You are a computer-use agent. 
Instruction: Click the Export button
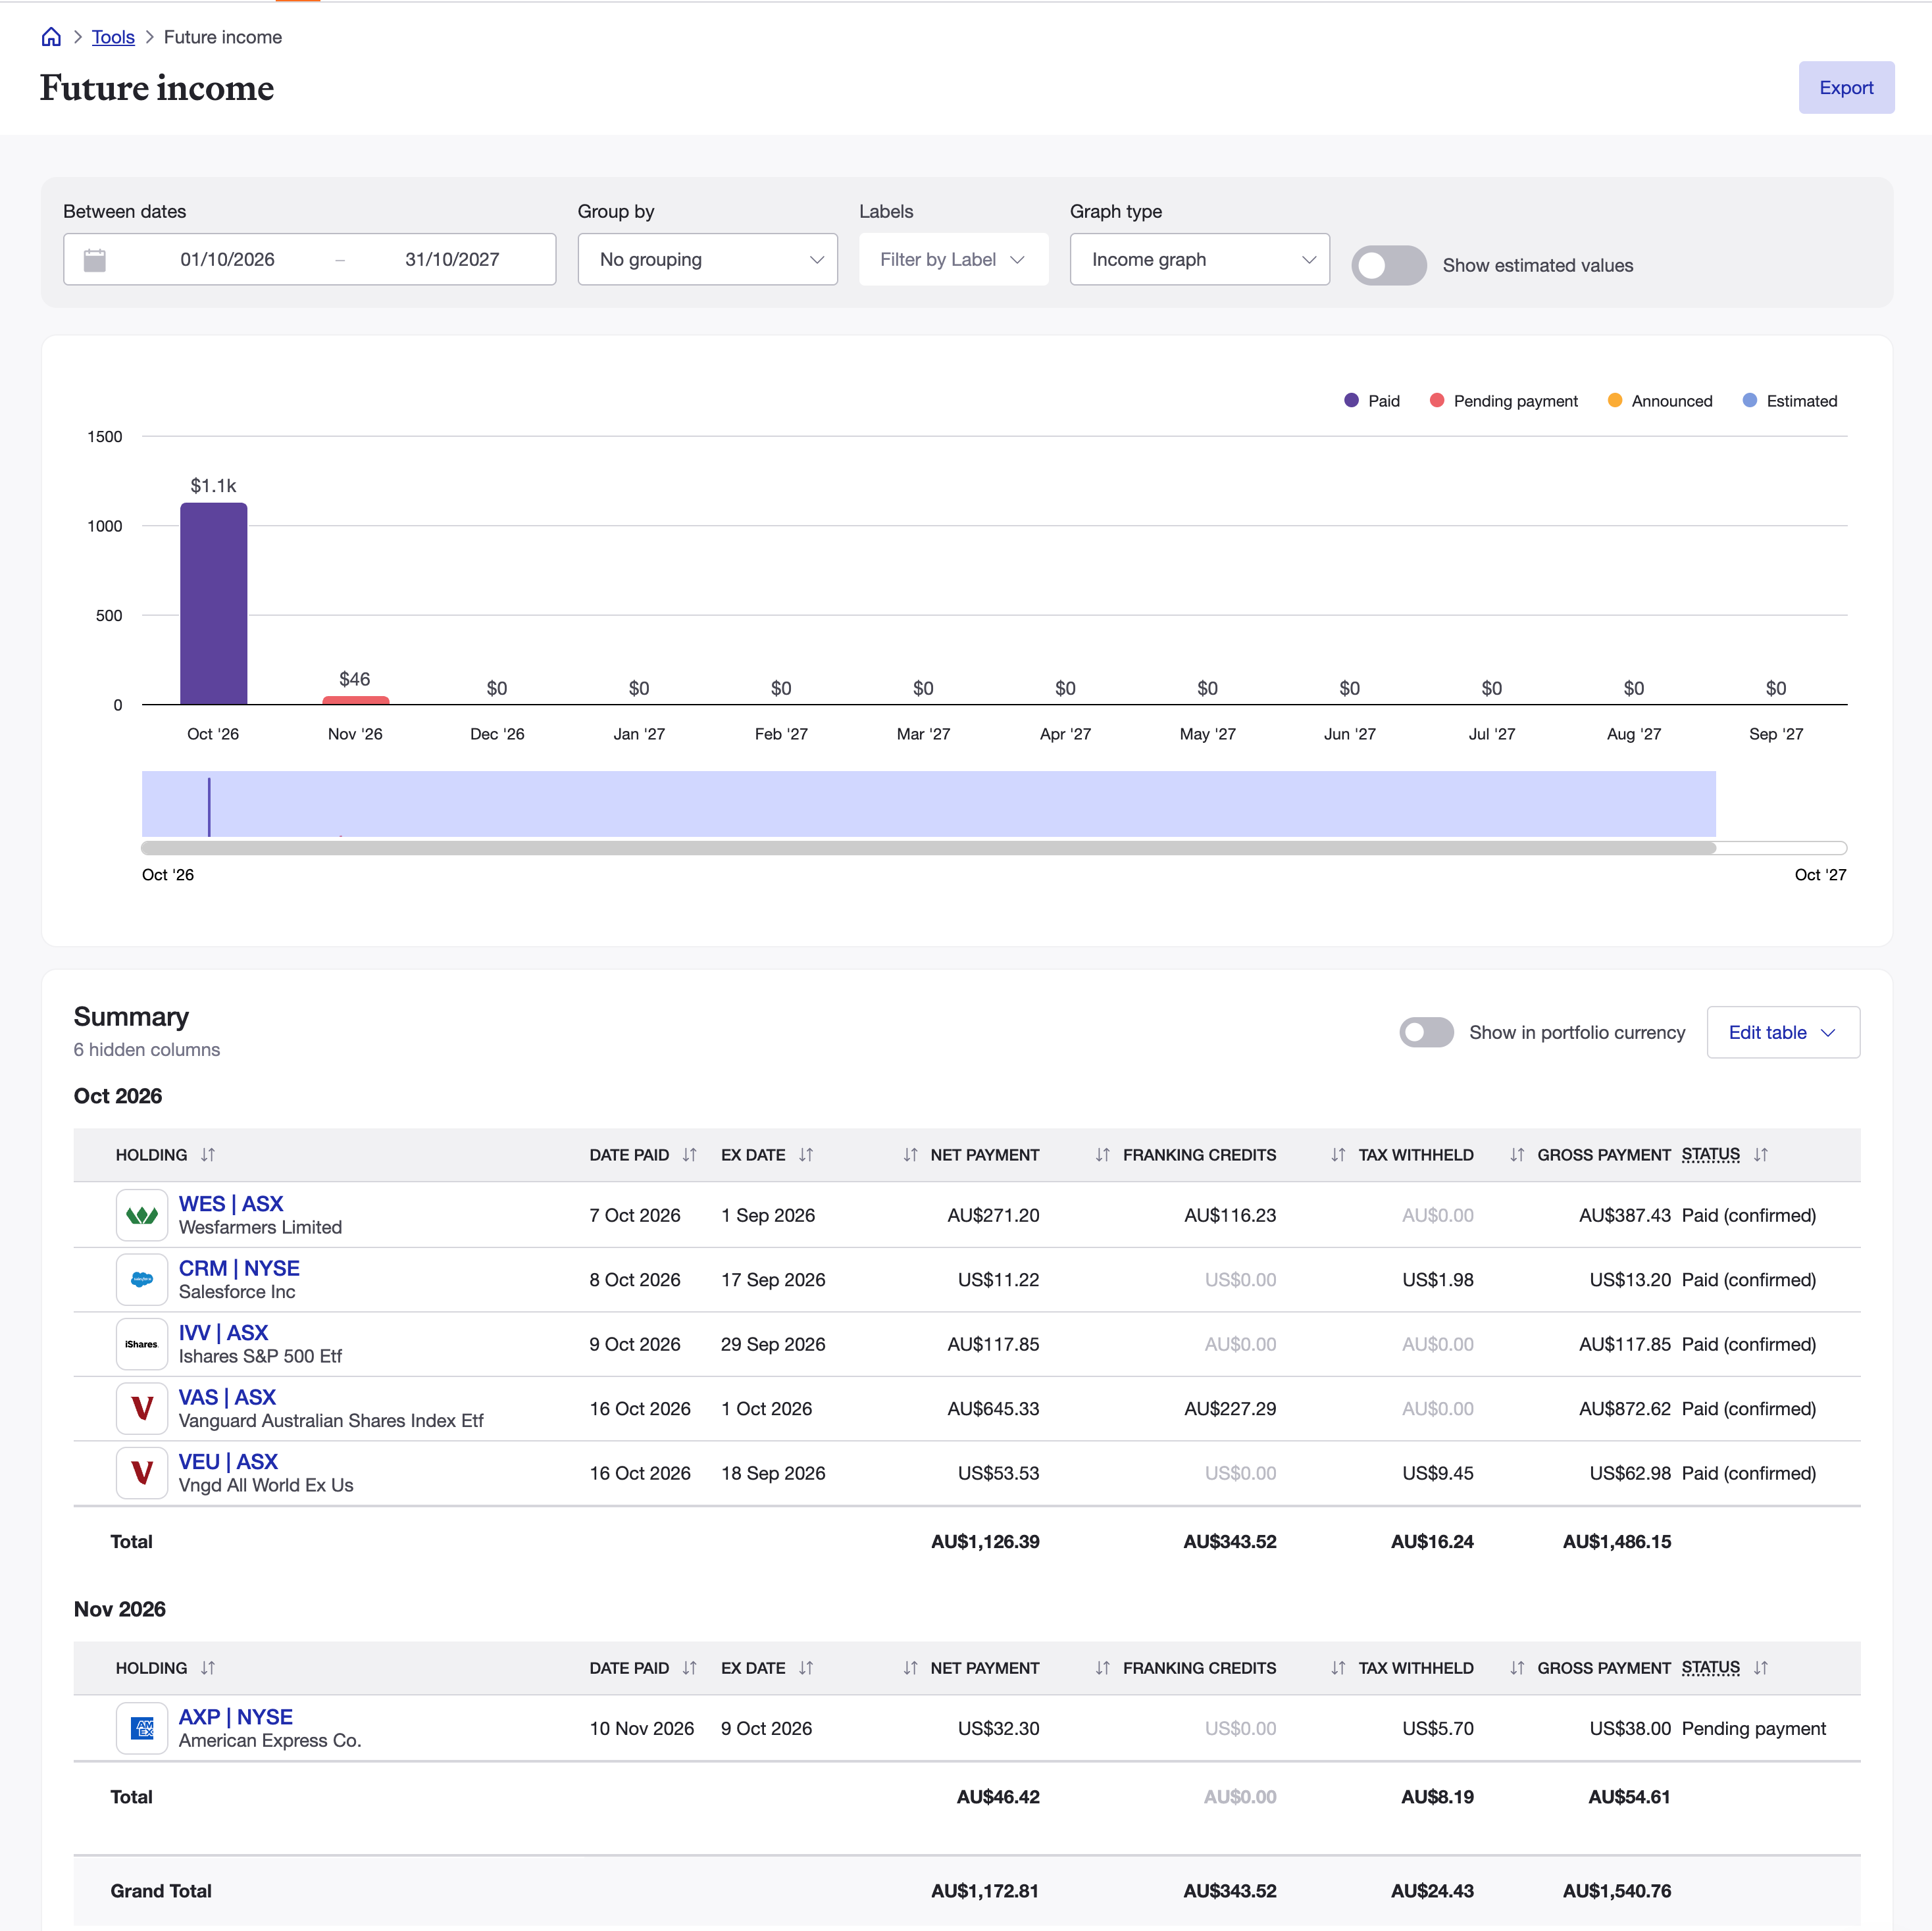[1845, 87]
